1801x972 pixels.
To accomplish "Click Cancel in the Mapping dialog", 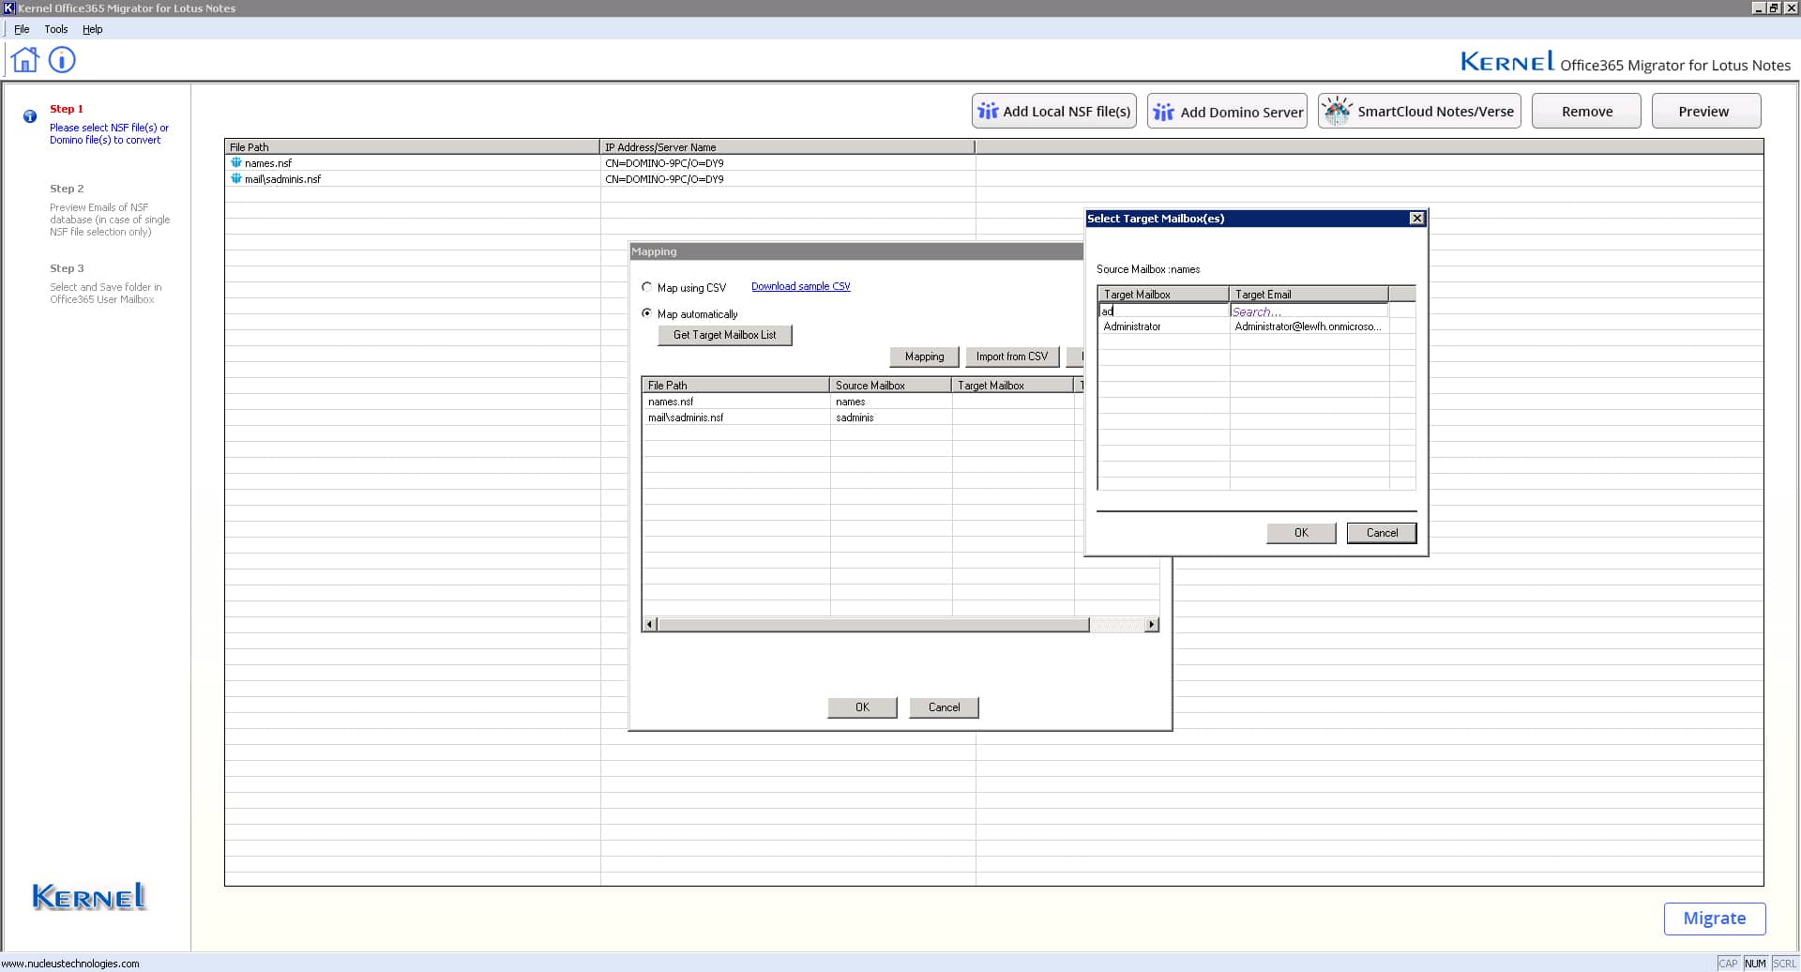I will (944, 707).
